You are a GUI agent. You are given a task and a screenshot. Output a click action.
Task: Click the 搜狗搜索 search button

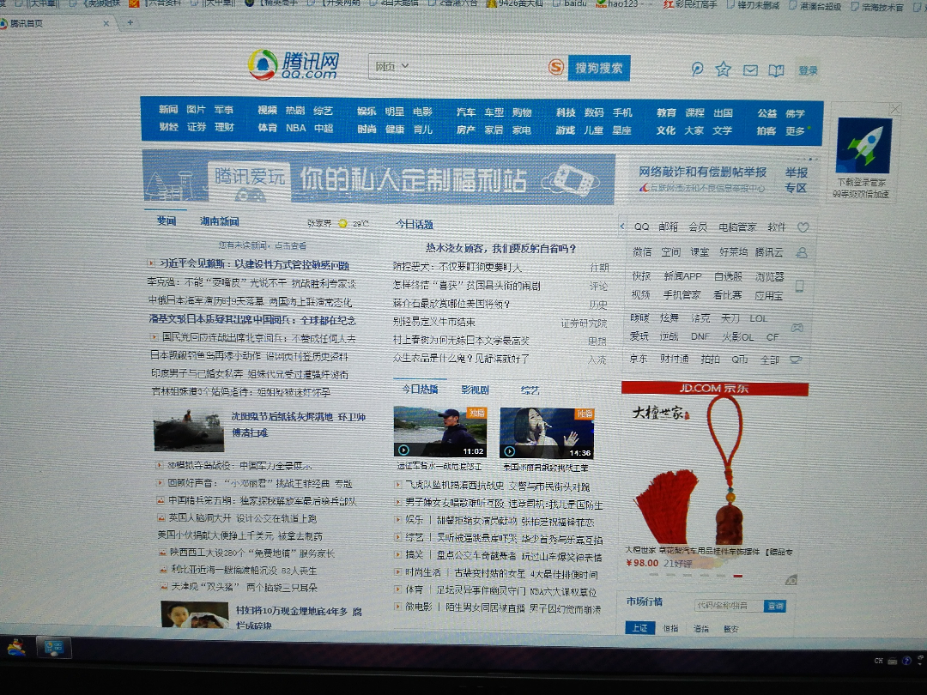(x=599, y=68)
